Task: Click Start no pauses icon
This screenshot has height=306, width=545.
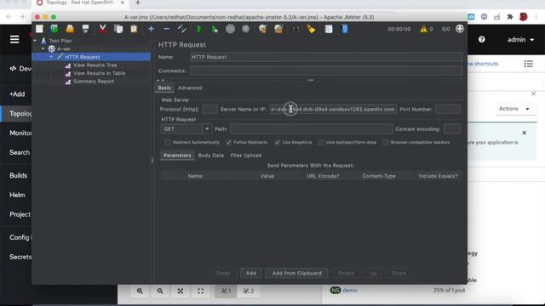Action: click(x=215, y=29)
